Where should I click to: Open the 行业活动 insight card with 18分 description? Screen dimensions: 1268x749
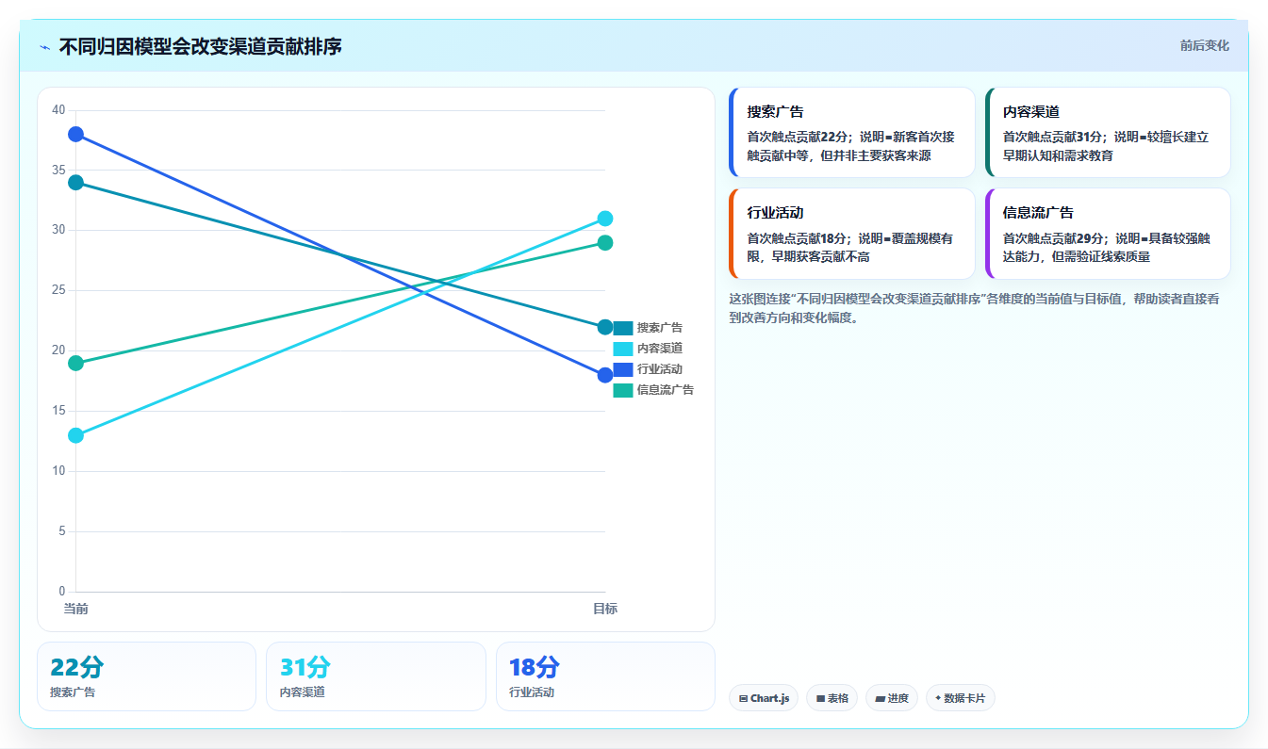[852, 234]
